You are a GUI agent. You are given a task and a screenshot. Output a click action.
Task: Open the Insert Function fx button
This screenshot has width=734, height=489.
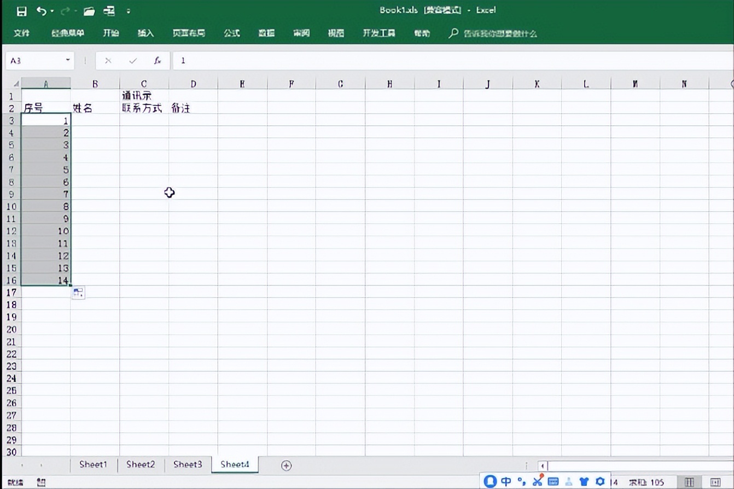coord(158,61)
